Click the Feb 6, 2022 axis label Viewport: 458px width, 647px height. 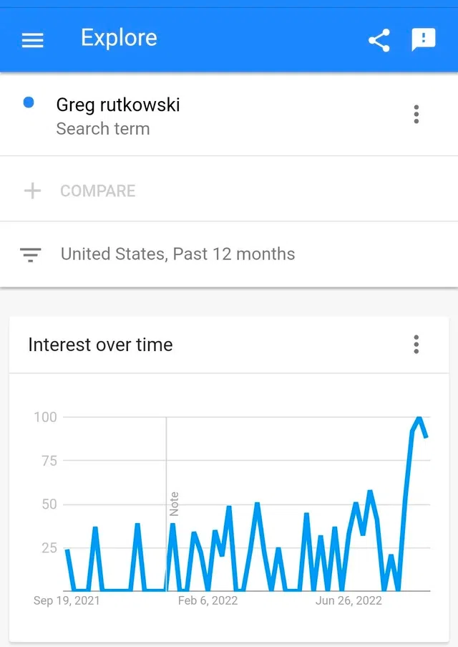pyautogui.click(x=208, y=600)
